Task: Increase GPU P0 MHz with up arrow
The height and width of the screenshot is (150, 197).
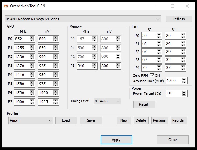Action: tap(32, 38)
